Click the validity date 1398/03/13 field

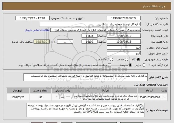click(x=124, y=42)
